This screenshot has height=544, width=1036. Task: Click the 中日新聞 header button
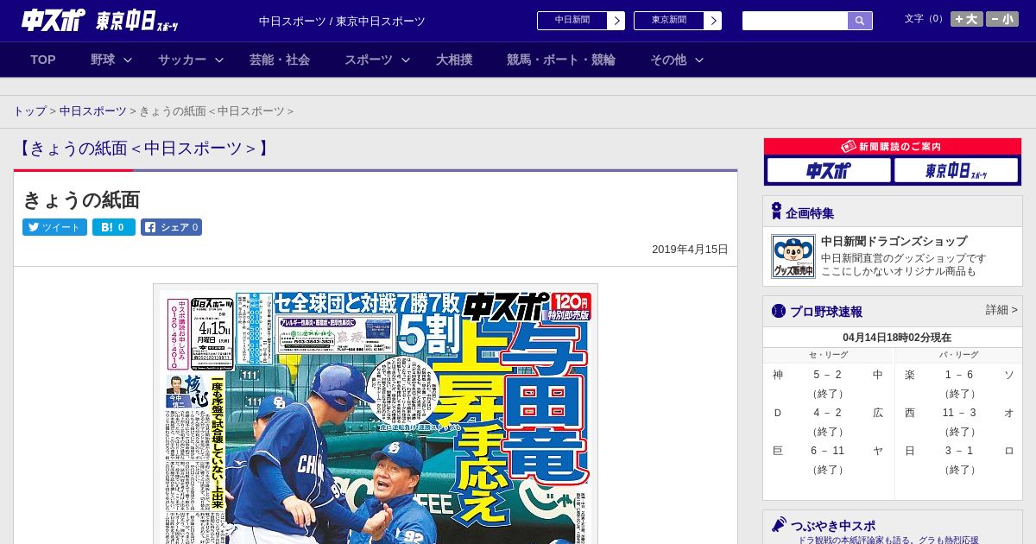[x=572, y=21]
